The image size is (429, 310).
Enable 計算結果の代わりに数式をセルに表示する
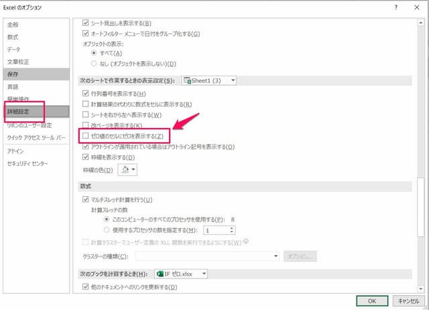coord(86,104)
